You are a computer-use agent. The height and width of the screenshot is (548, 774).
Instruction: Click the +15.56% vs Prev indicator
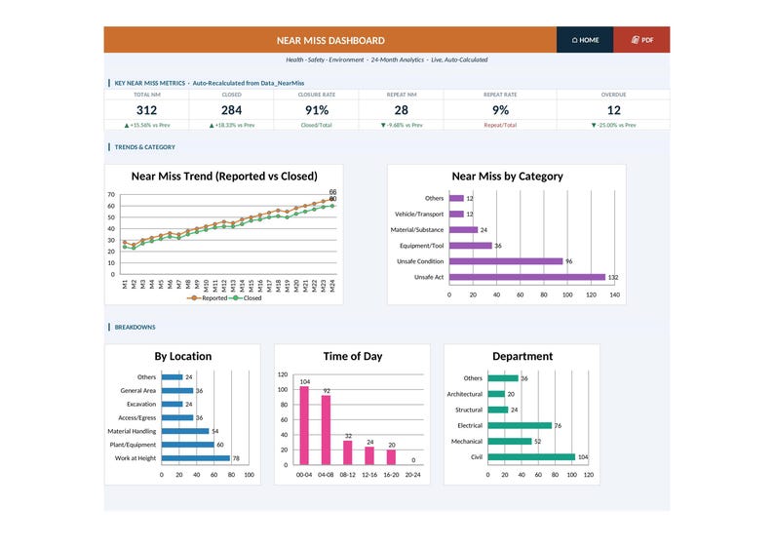(x=146, y=126)
